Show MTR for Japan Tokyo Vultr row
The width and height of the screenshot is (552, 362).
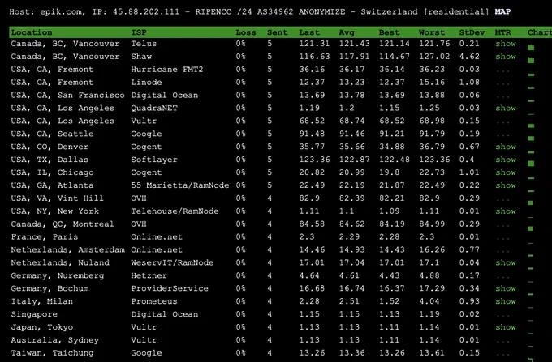pos(506,327)
